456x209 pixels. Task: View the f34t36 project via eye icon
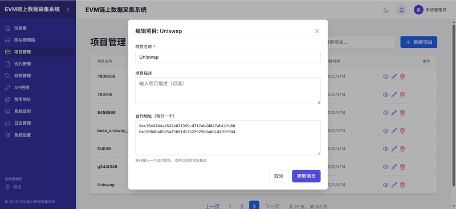386,149
